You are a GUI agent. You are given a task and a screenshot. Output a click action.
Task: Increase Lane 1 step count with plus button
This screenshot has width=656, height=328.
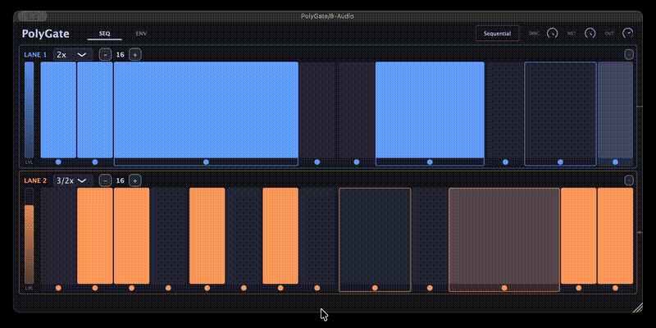(x=134, y=54)
